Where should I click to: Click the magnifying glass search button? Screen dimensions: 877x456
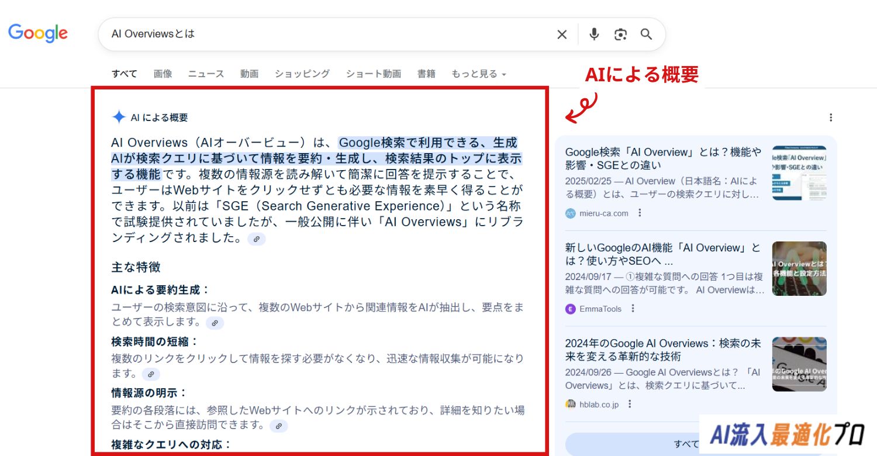pos(646,34)
